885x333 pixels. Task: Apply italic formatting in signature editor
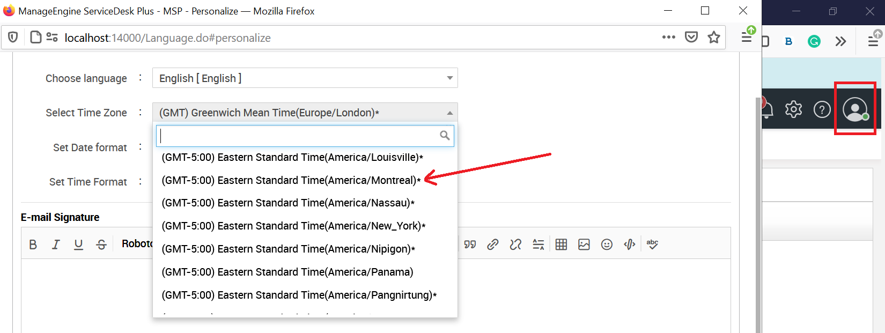tap(56, 245)
